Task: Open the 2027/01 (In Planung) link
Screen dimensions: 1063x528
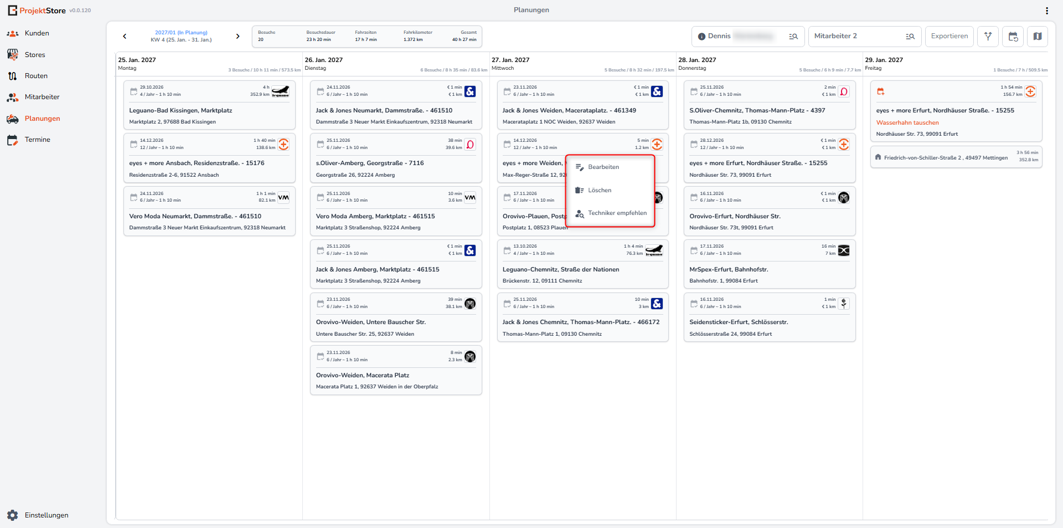Action: pos(181,33)
